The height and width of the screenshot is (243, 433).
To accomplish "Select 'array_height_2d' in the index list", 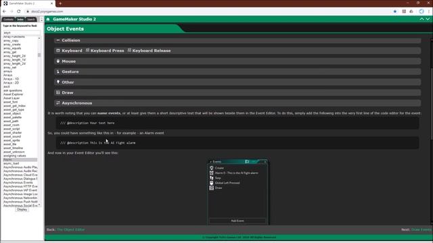I will tap(14, 56).
